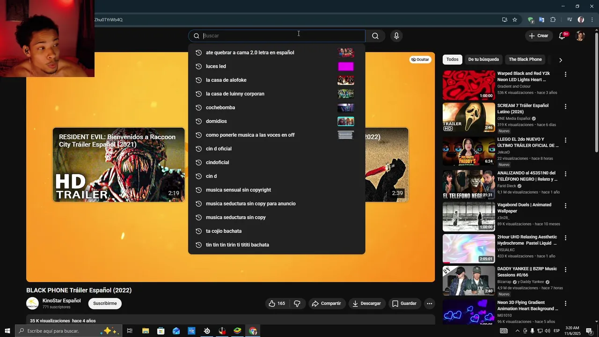The image size is (599, 337).
Task: Select the De tu búsqueda chip
Action: click(483, 59)
